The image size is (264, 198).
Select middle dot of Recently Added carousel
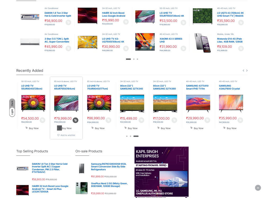(130, 136)
